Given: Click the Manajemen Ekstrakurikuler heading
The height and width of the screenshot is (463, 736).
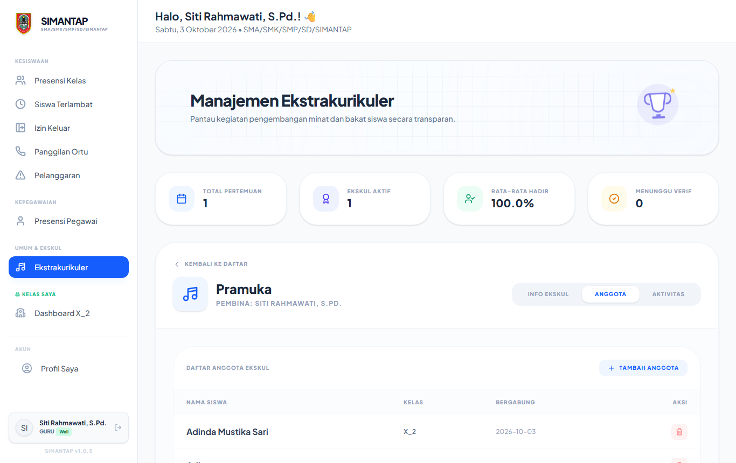Looking at the screenshot, I should (x=292, y=101).
